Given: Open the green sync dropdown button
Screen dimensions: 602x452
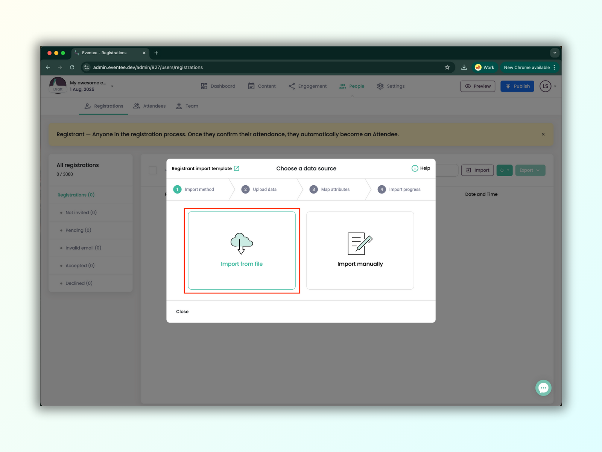Looking at the screenshot, I should click(505, 170).
